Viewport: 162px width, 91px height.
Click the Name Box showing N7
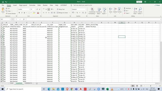(x=6, y=19)
